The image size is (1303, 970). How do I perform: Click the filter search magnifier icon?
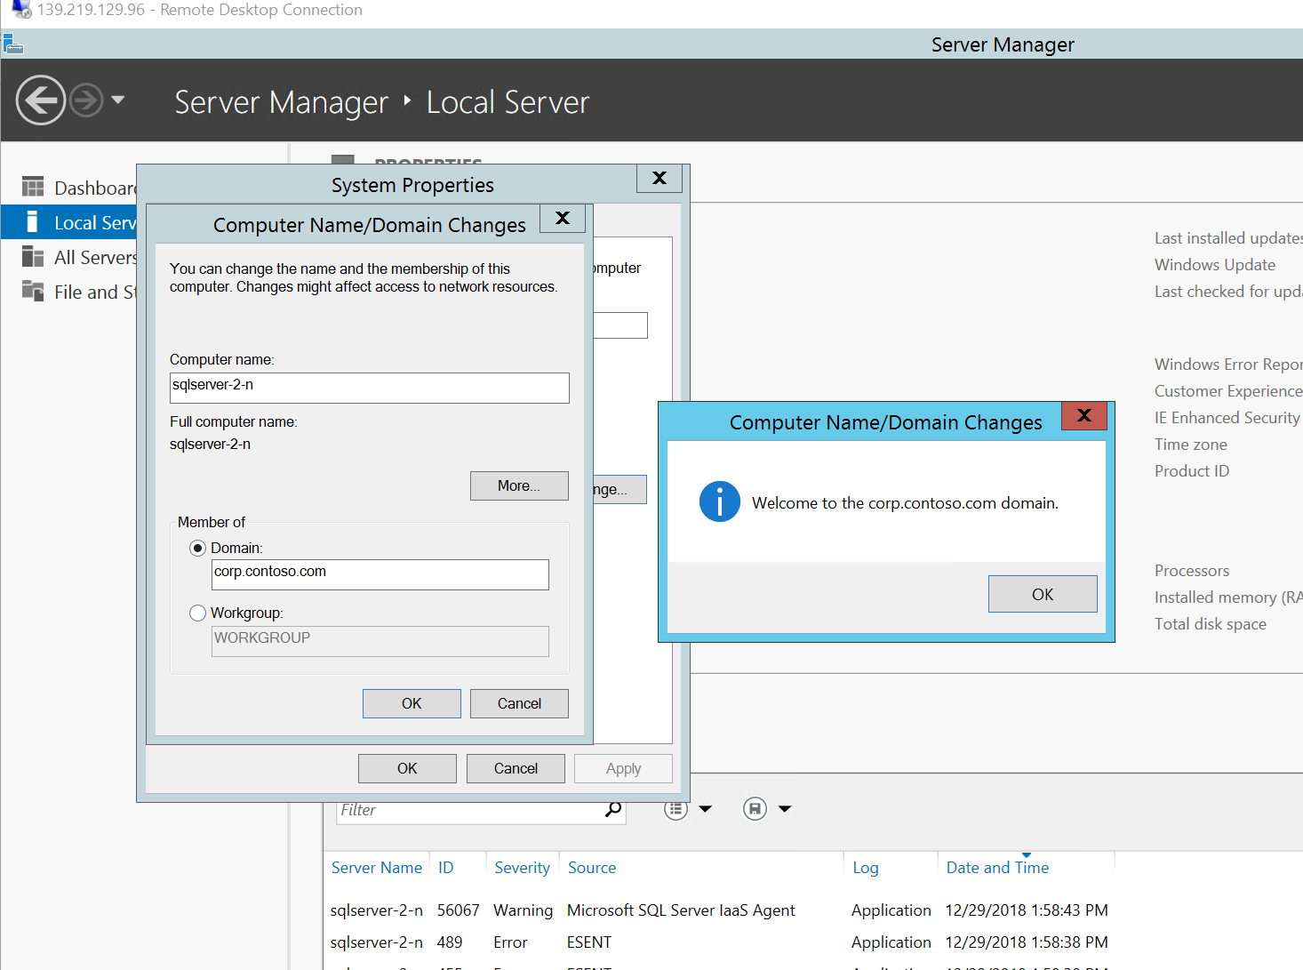(x=613, y=809)
